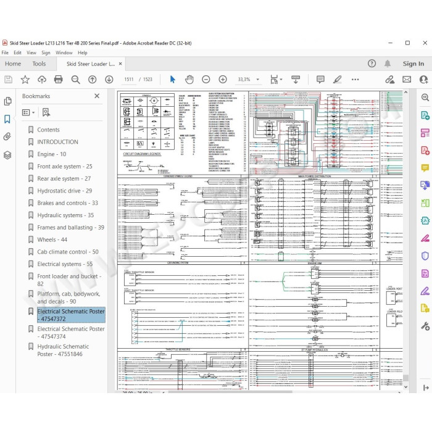
Task: Open the Edit menu
Action: pos(17,52)
